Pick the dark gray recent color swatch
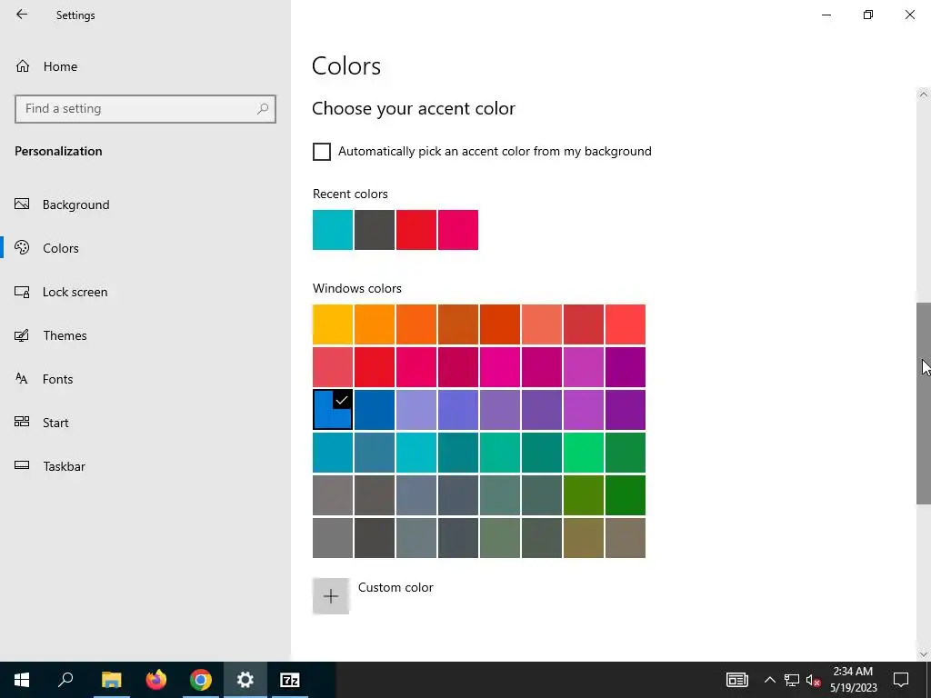931x698 pixels. pos(375,230)
